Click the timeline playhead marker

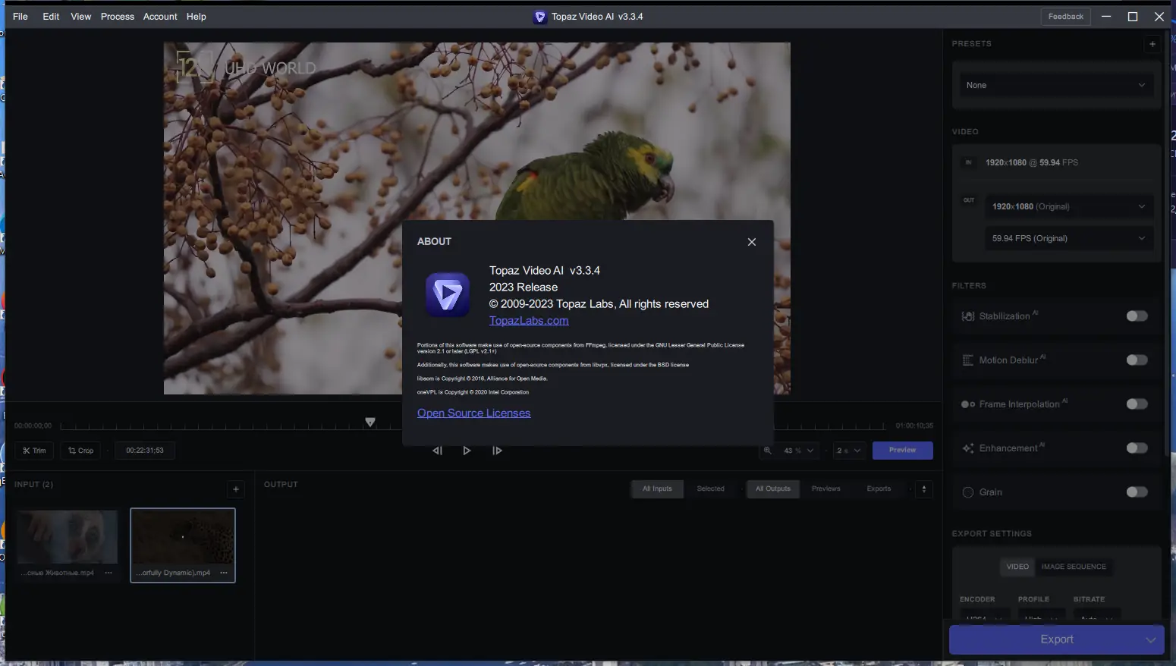(370, 423)
